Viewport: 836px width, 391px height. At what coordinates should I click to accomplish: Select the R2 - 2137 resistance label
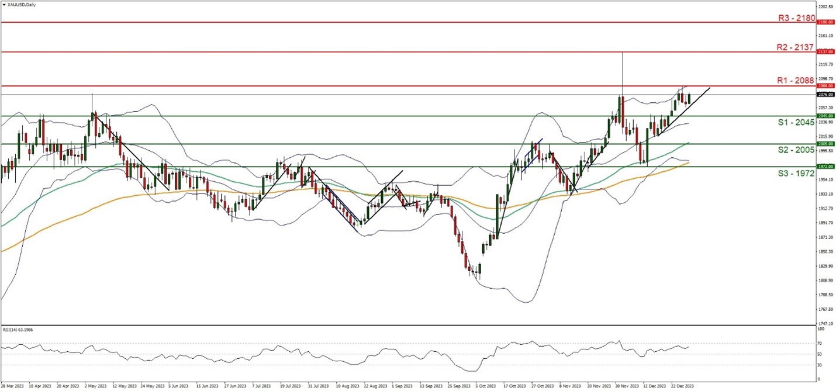pyautogui.click(x=796, y=47)
